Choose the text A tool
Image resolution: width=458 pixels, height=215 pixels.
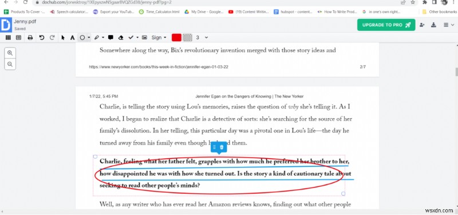tap(72, 37)
